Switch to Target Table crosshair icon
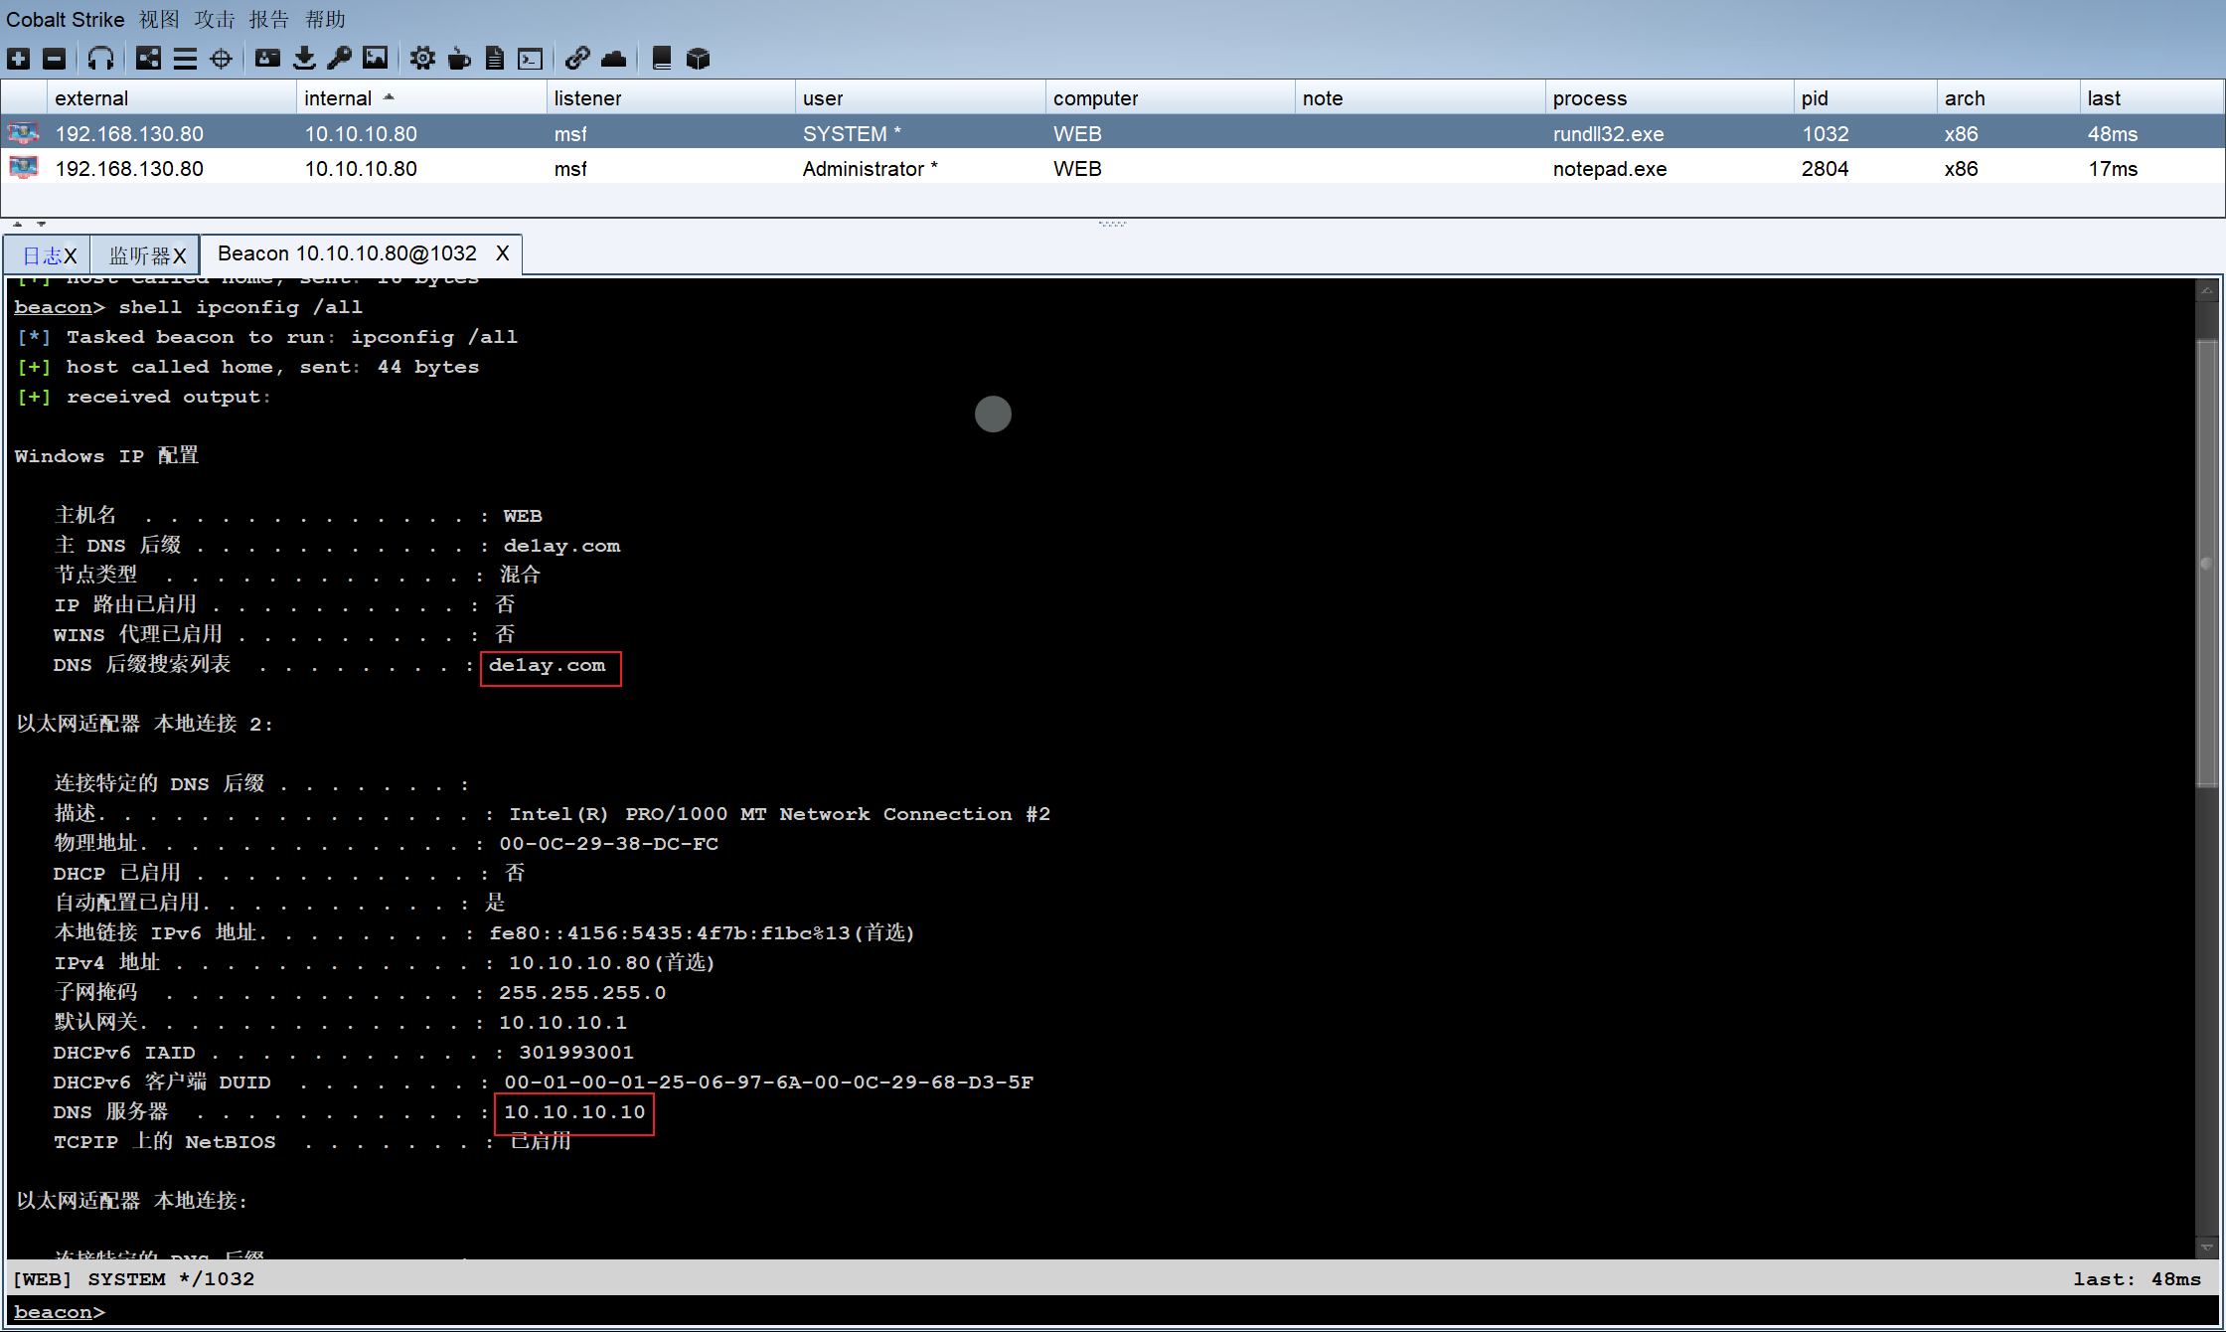 point(222,59)
